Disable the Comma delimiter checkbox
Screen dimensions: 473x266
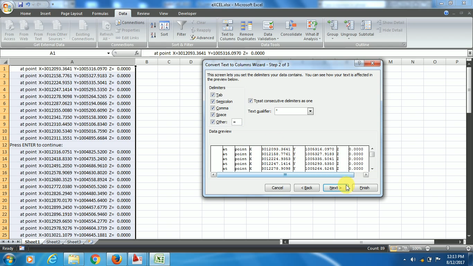point(213,108)
